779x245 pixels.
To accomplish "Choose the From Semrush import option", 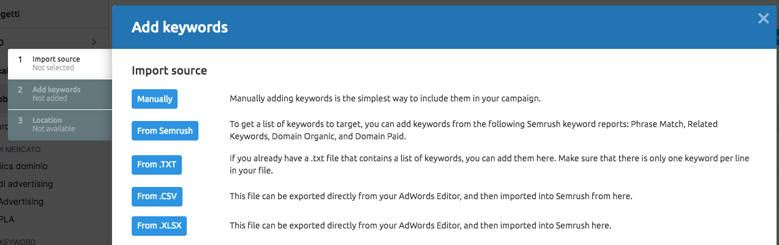I will coord(165,131).
